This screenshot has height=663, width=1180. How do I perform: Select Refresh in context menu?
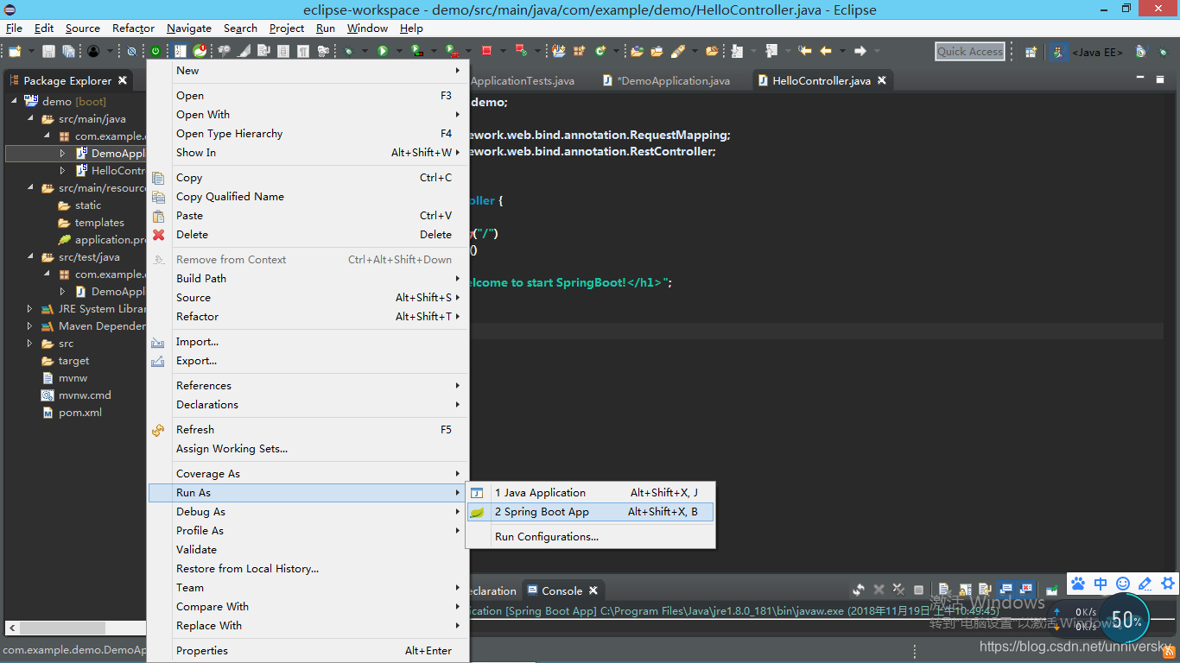click(x=308, y=430)
